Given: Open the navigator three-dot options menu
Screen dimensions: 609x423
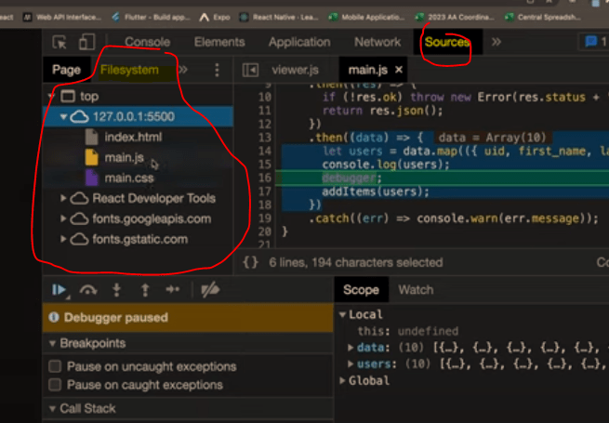Looking at the screenshot, I should (218, 70).
